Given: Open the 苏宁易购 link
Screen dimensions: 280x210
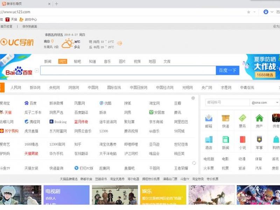Looking at the screenshot, I should pyautogui.click(x=9, y=131).
